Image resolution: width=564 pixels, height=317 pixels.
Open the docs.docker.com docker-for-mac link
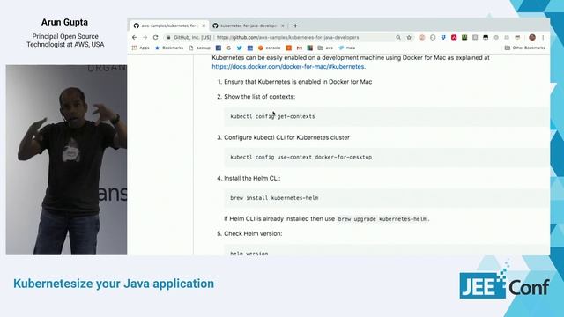(288, 67)
